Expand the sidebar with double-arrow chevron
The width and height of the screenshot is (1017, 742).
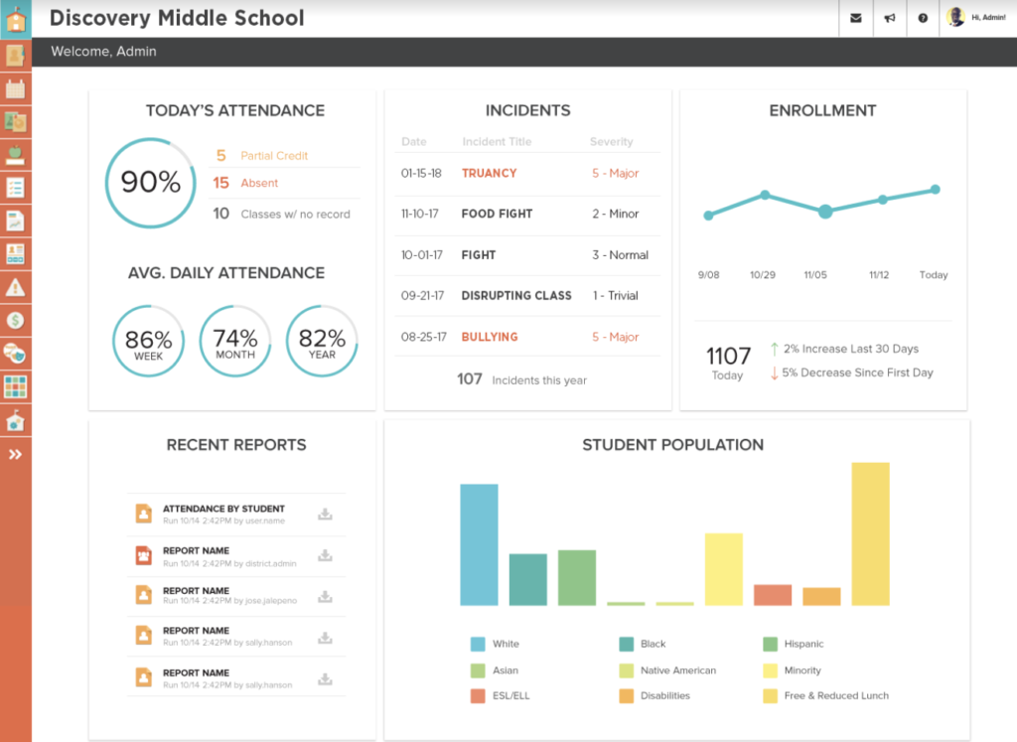point(15,454)
